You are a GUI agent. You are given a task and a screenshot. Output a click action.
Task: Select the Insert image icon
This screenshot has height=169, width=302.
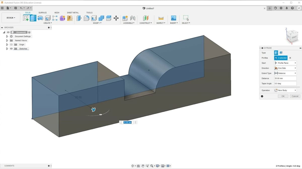(173, 18)
